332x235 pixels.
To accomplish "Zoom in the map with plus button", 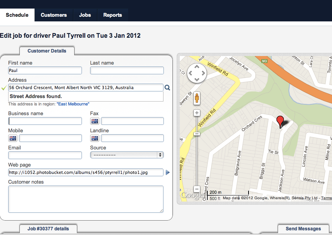I will click(x=197, y=113).
